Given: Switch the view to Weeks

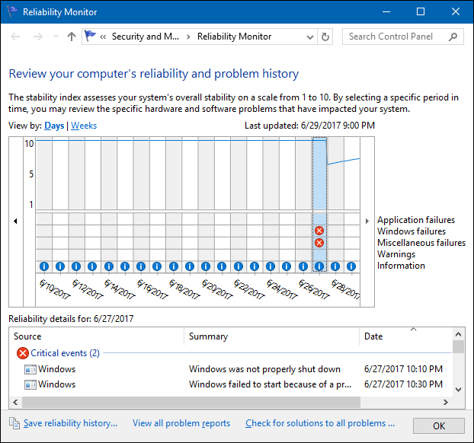Looking at the screenshot, I should [84, 126].
